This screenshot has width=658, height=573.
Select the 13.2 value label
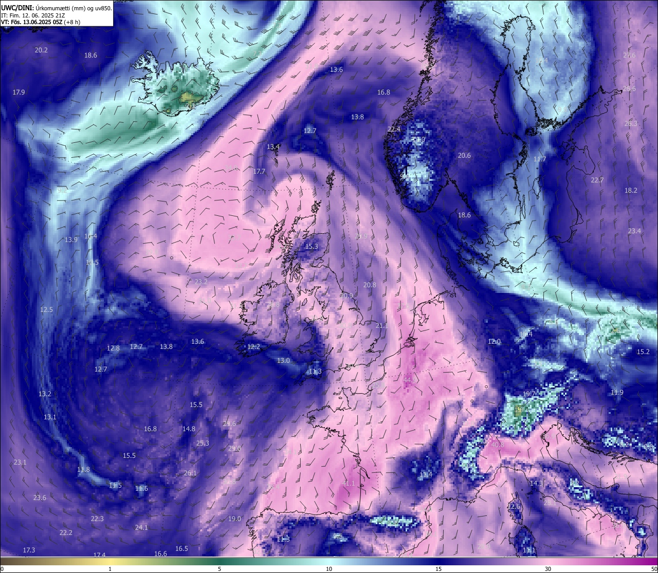[45, 394]
